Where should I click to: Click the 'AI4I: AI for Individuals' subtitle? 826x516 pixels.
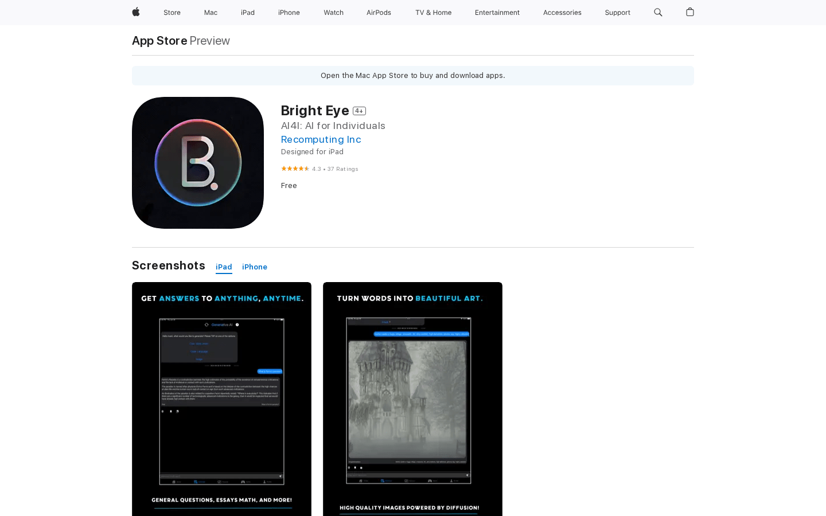coord(333,126)
